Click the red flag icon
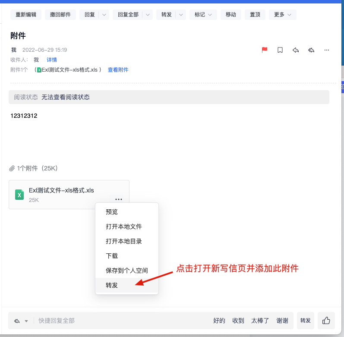Image resolution: width=344 pixels, height=337 pixels. coord(265,50)
